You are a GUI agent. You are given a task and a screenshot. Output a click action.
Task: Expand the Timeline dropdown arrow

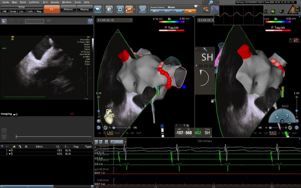tap(125, 142)
